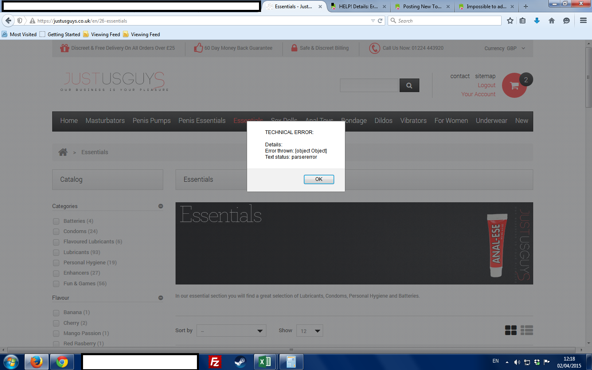Click the Home navigation item
This screenshot has height=370, width=592.
point(69,121)
